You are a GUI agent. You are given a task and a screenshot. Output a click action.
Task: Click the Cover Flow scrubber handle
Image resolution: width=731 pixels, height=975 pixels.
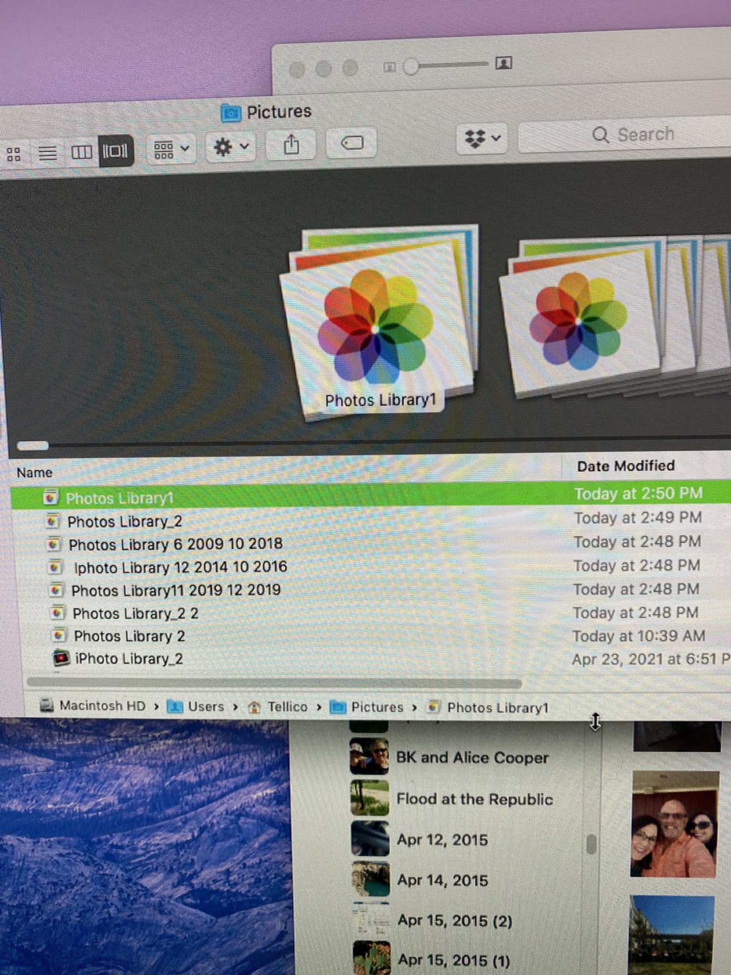33,445
